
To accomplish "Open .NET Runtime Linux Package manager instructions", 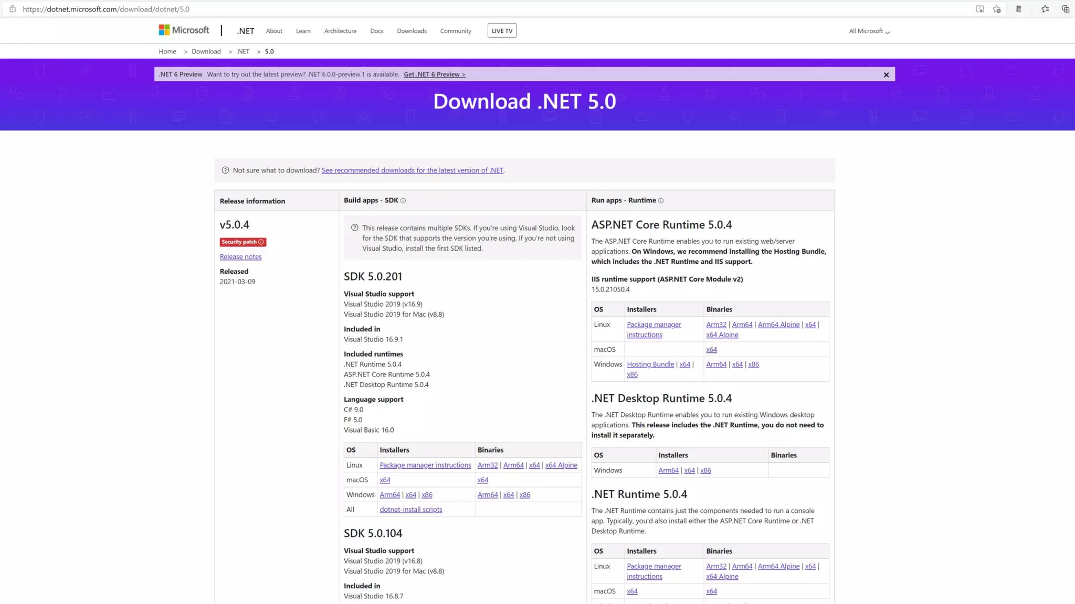I will 654,571.
